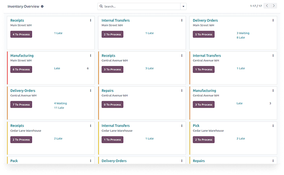Open kebab menu on Receipts Main Street WH card

[x=90, y=20]
